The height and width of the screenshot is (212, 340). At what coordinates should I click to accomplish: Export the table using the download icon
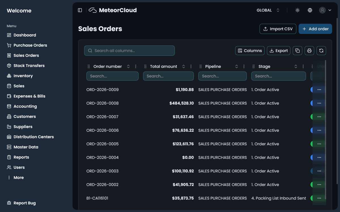[279, 51]
